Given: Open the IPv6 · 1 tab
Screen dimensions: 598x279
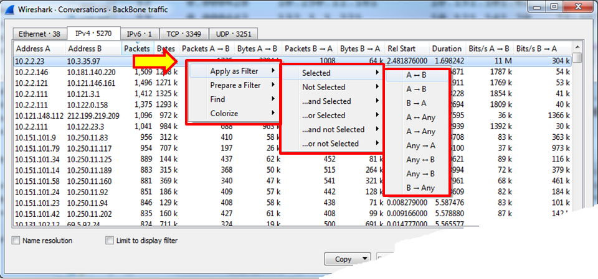Looking at the screenshot, I should 139,34.
